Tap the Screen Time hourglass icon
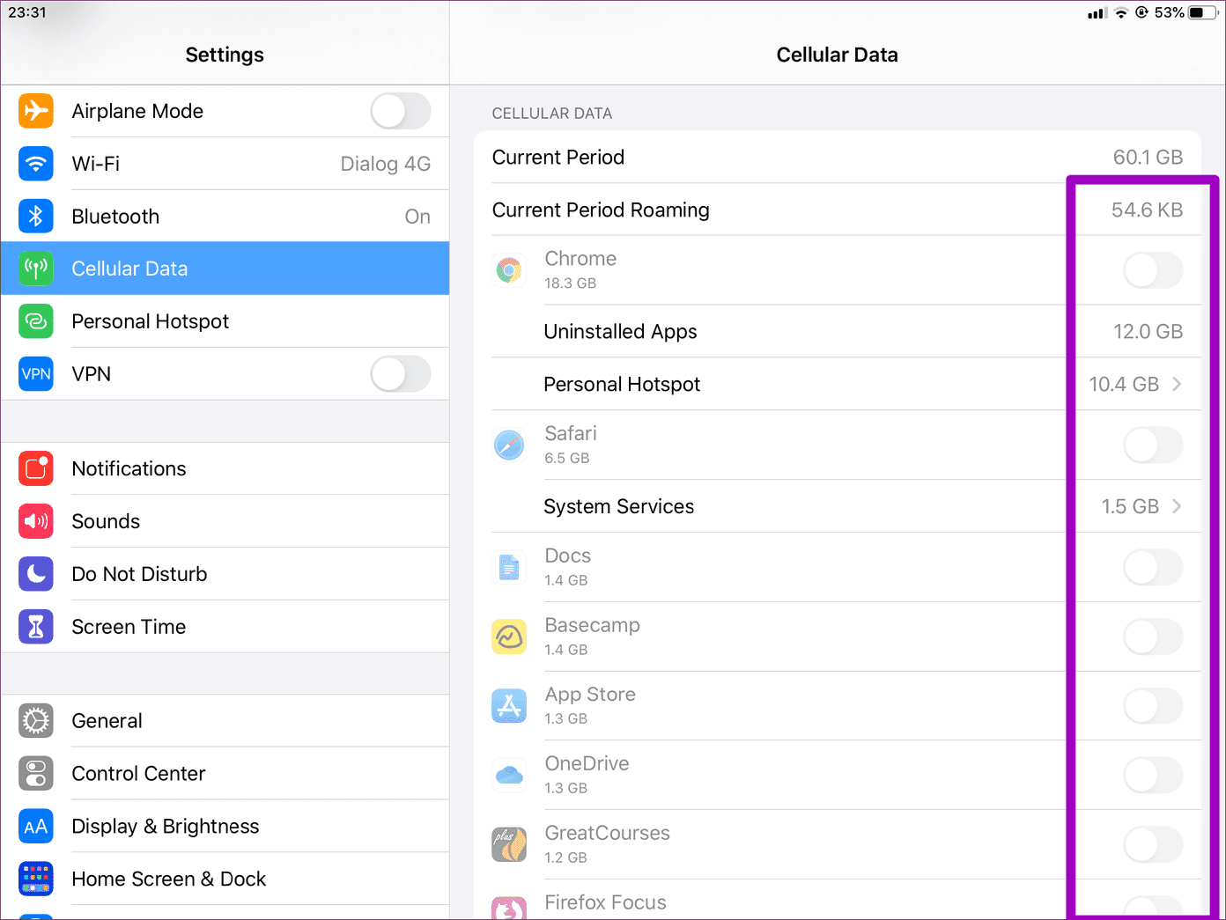 point(36,627)
